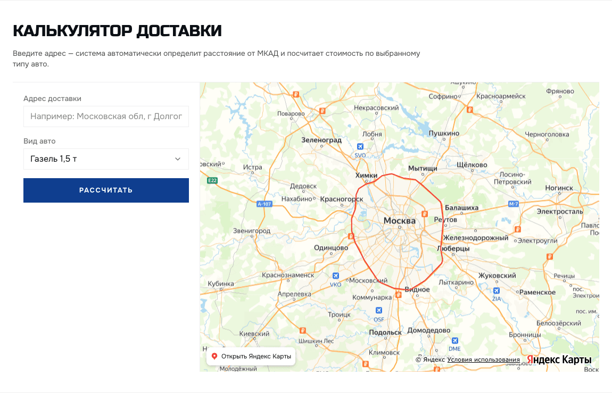612x393 pixels.
Task: Click the Люберцы label on map
Action: point(453,248)
